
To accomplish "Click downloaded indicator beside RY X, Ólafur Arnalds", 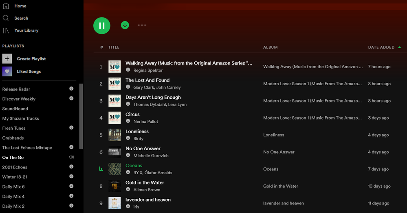I will pyautogui.click(x=128, y=172).
